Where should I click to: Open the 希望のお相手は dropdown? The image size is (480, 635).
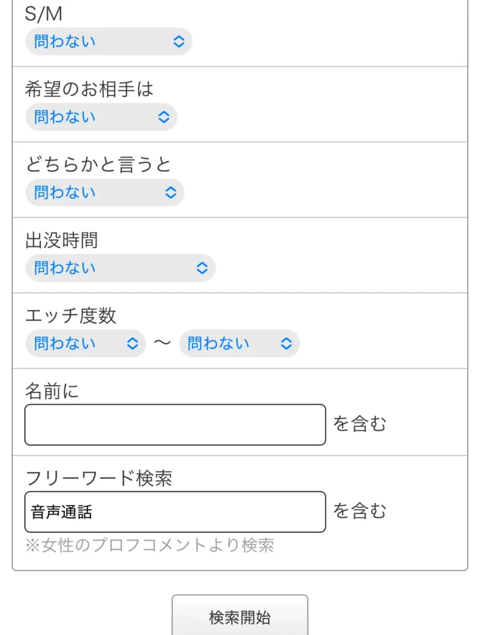pos(101,117)
